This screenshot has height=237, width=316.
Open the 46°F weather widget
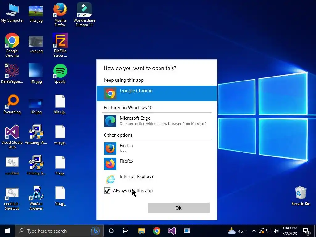click(x=237, y=231)
